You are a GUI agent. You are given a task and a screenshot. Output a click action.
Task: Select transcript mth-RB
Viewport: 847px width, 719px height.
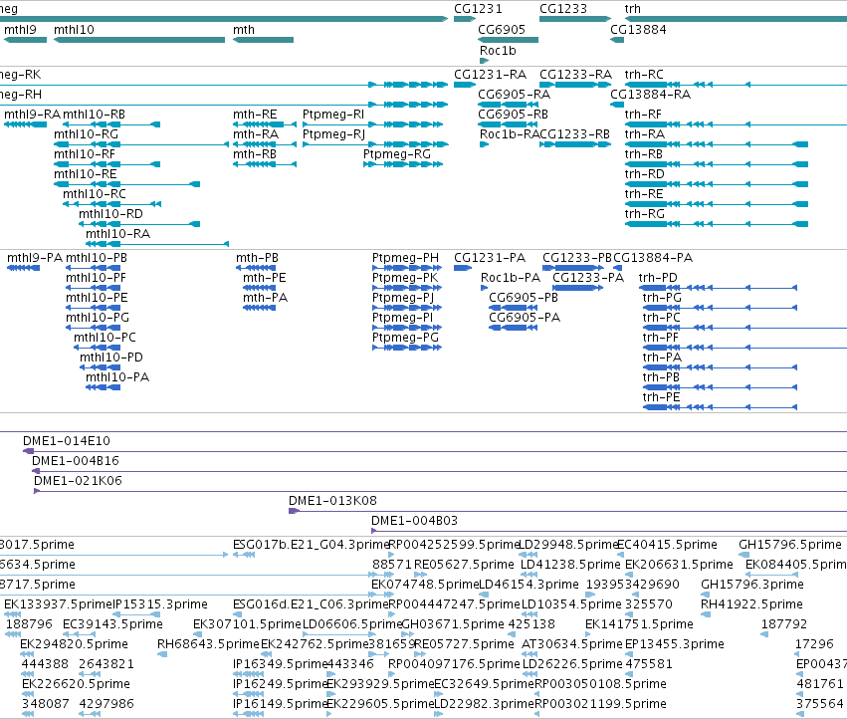(x=255, y=154)
